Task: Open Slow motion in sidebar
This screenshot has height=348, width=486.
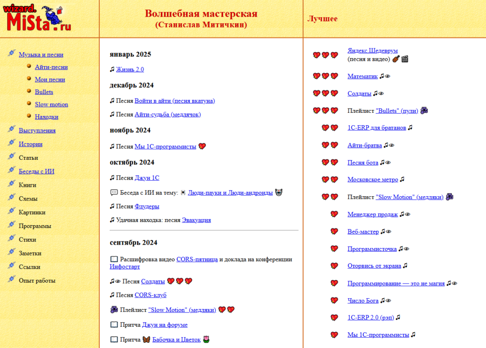Action: (51, 104)
